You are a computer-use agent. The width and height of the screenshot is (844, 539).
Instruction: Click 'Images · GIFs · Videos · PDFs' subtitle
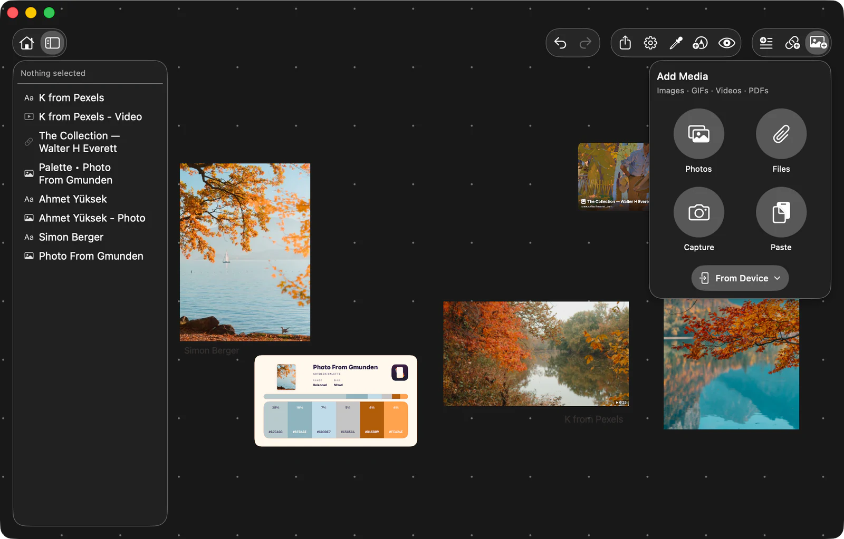click(x=712, y=91)
